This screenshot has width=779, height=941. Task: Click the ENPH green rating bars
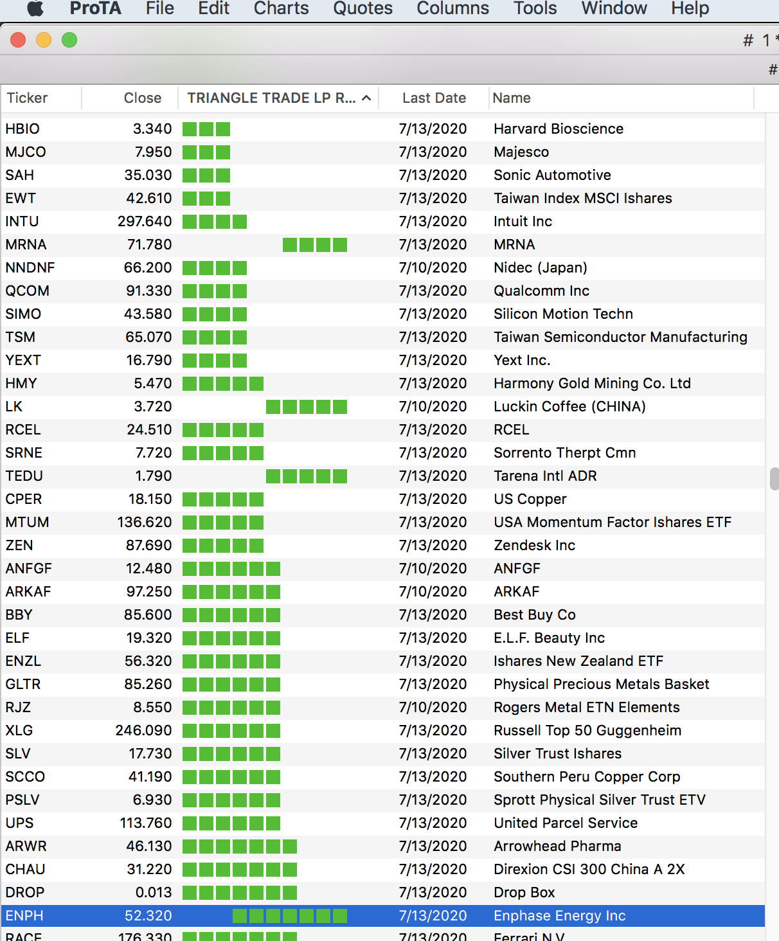[x=290, y=915]
